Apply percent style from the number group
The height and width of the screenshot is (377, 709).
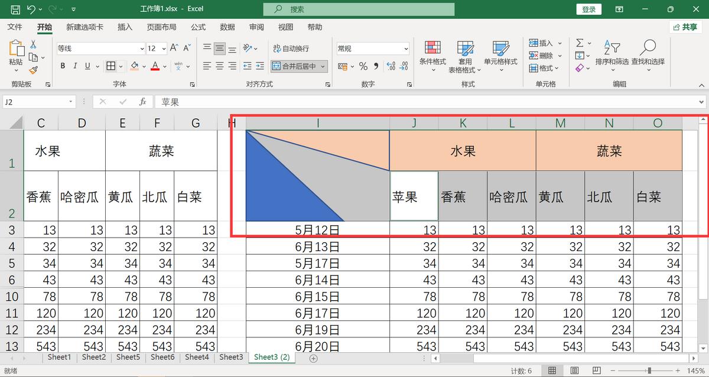(363, 66)
